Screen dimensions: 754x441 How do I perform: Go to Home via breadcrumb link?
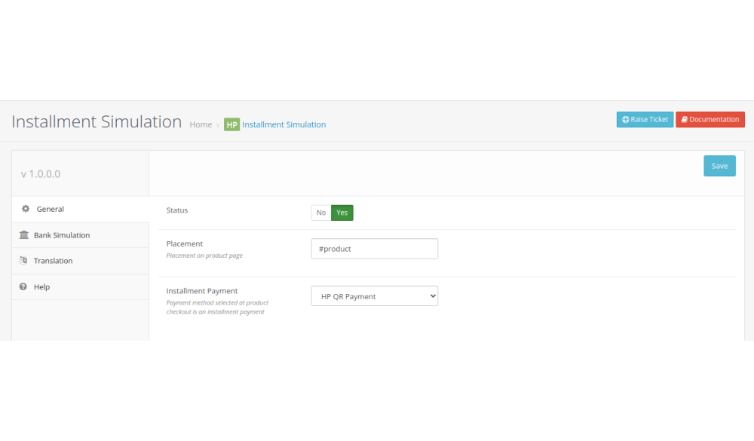[x=201, y=124]
